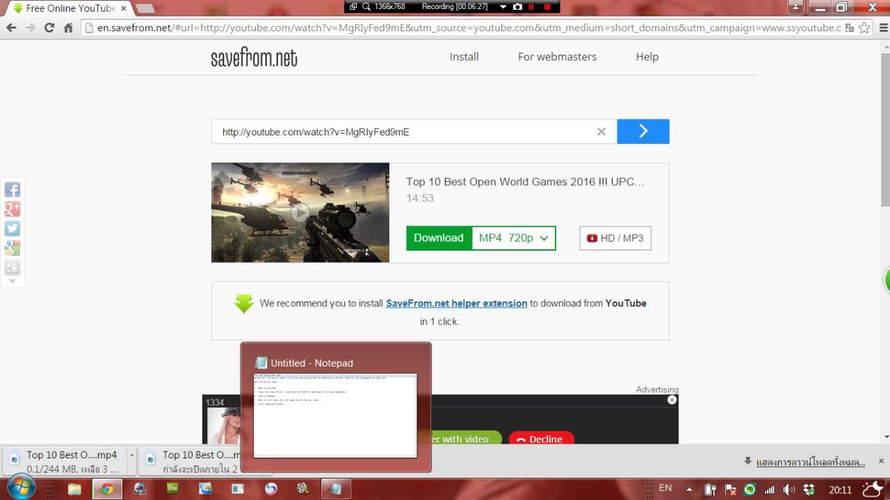
Task: Open the For webmasters page
Action: (x=557, y=57)
